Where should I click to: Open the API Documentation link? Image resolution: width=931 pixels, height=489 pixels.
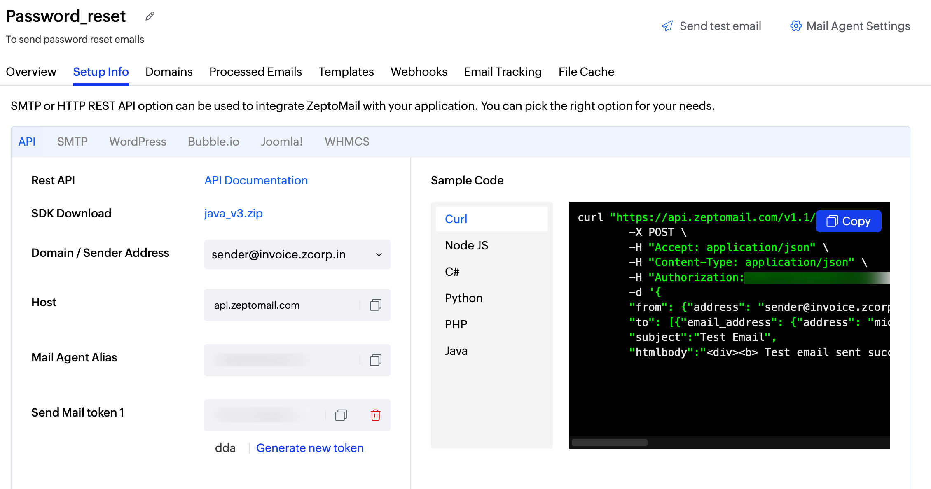click(256, 180)
